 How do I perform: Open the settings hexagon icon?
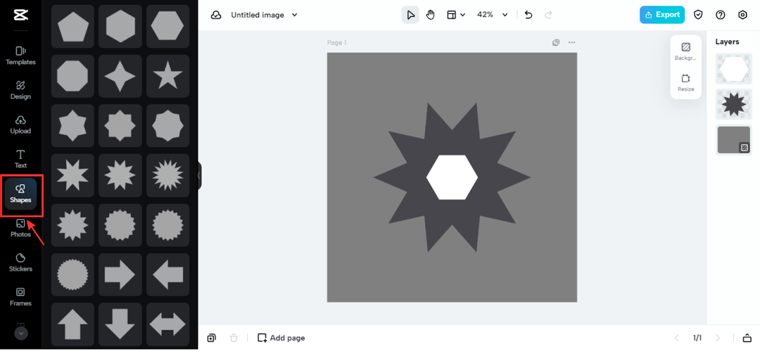743,15
